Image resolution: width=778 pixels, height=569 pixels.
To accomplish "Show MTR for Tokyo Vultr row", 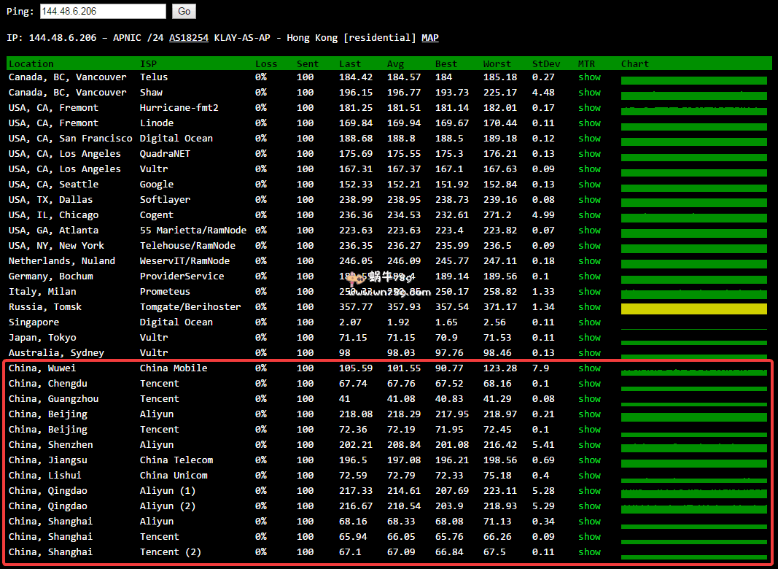I will pyautogui.click(x=589, y=338).
